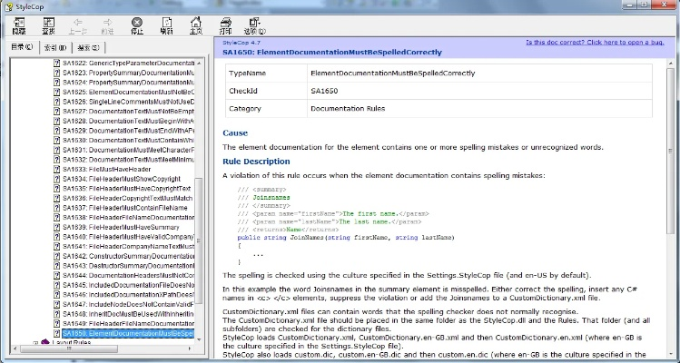Open the Search tab

(x=88, y=46)
